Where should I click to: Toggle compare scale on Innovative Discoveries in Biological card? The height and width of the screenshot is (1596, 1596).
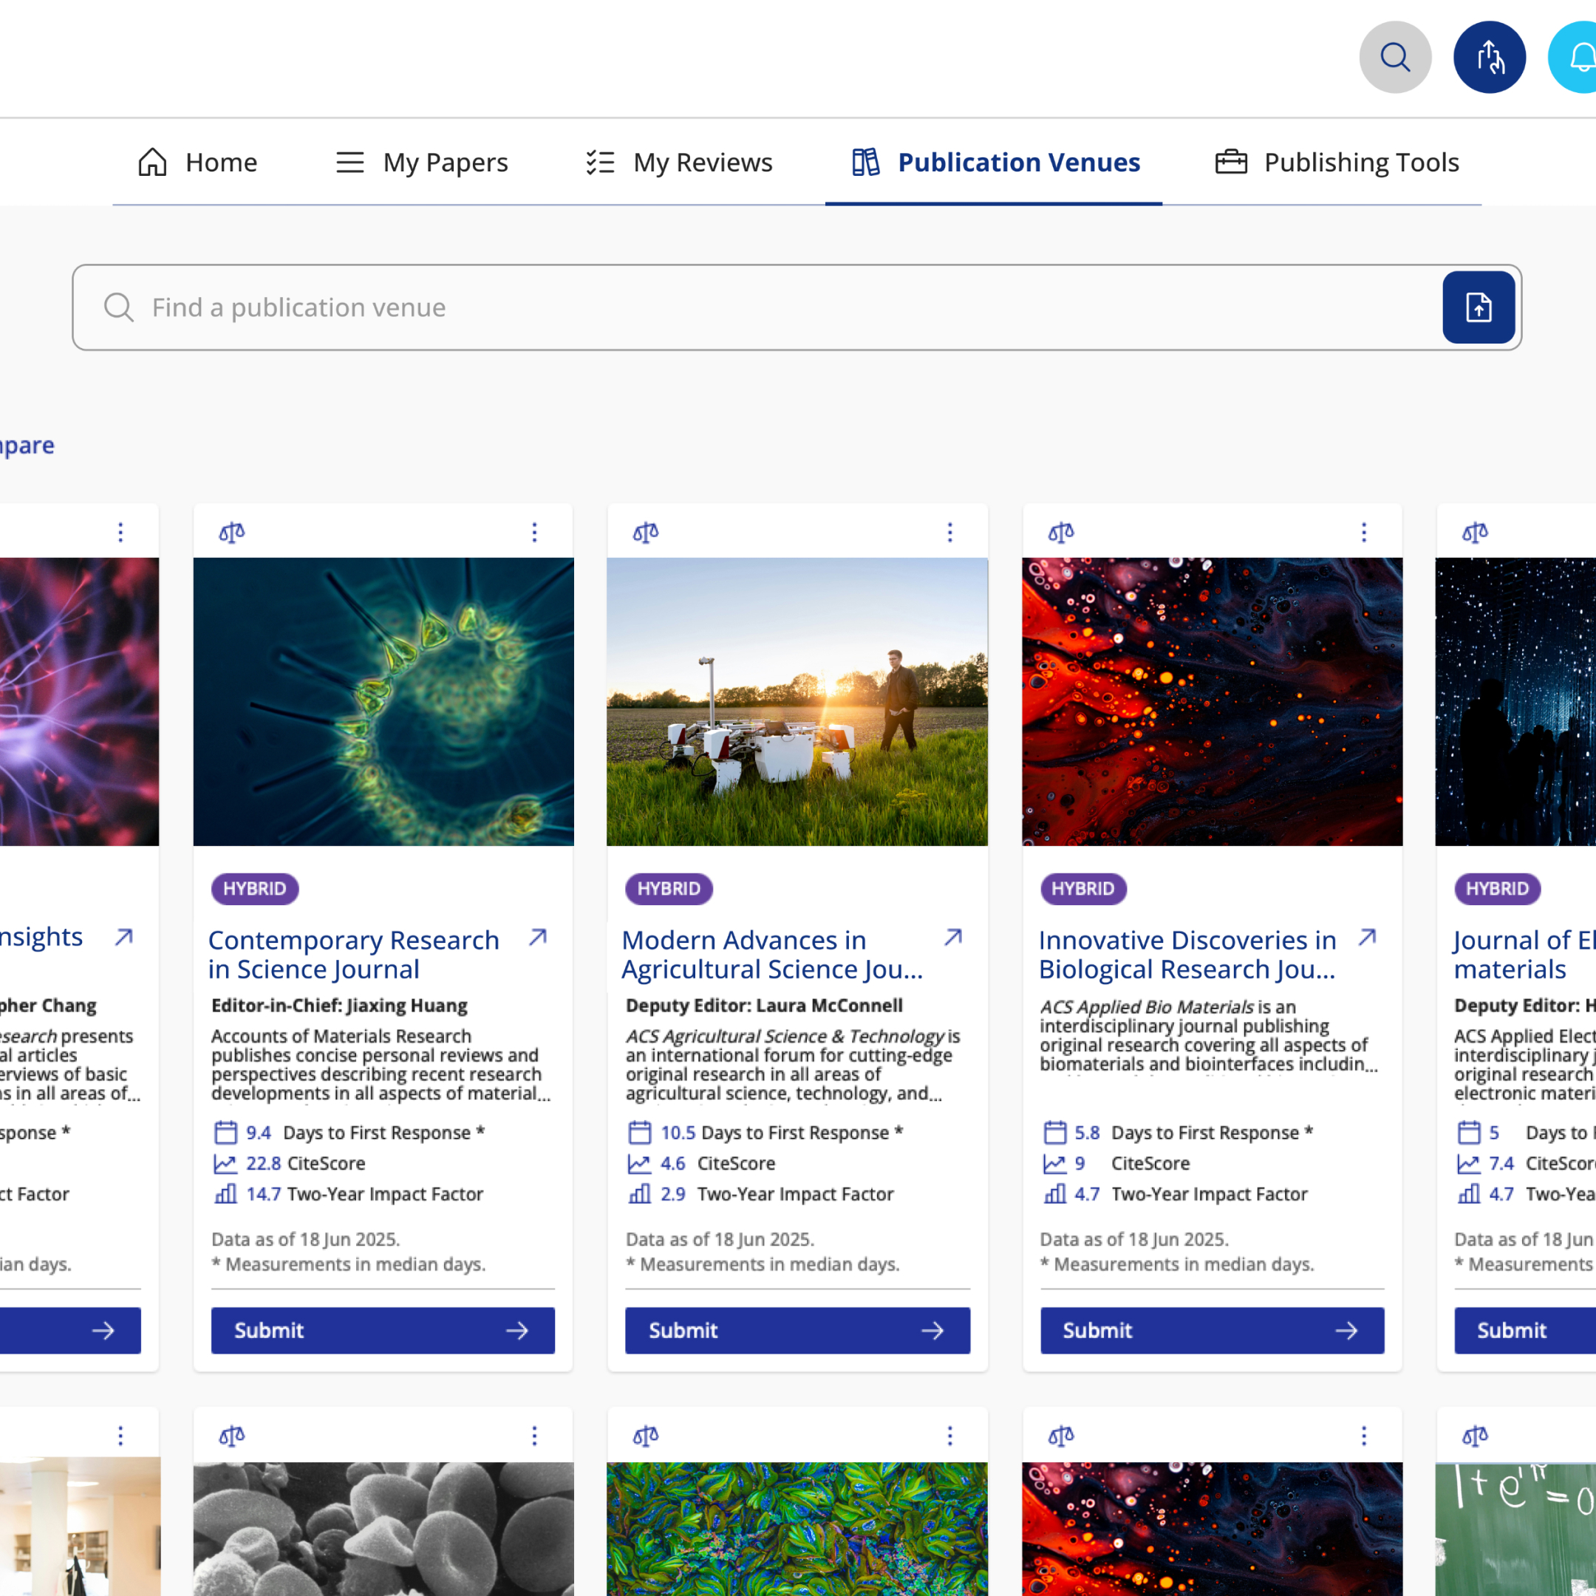1061,532
